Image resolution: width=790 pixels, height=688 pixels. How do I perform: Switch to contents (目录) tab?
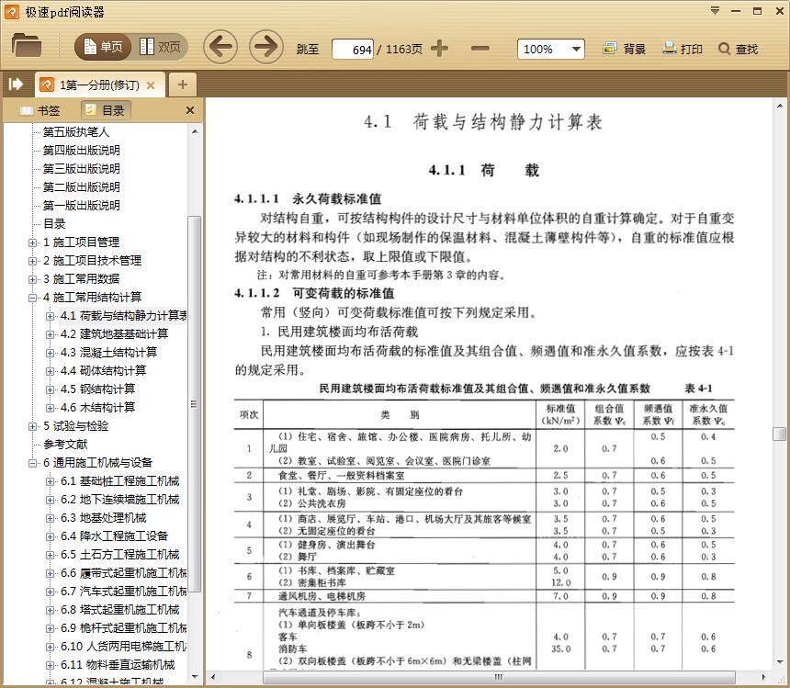(x=106, y=110)
